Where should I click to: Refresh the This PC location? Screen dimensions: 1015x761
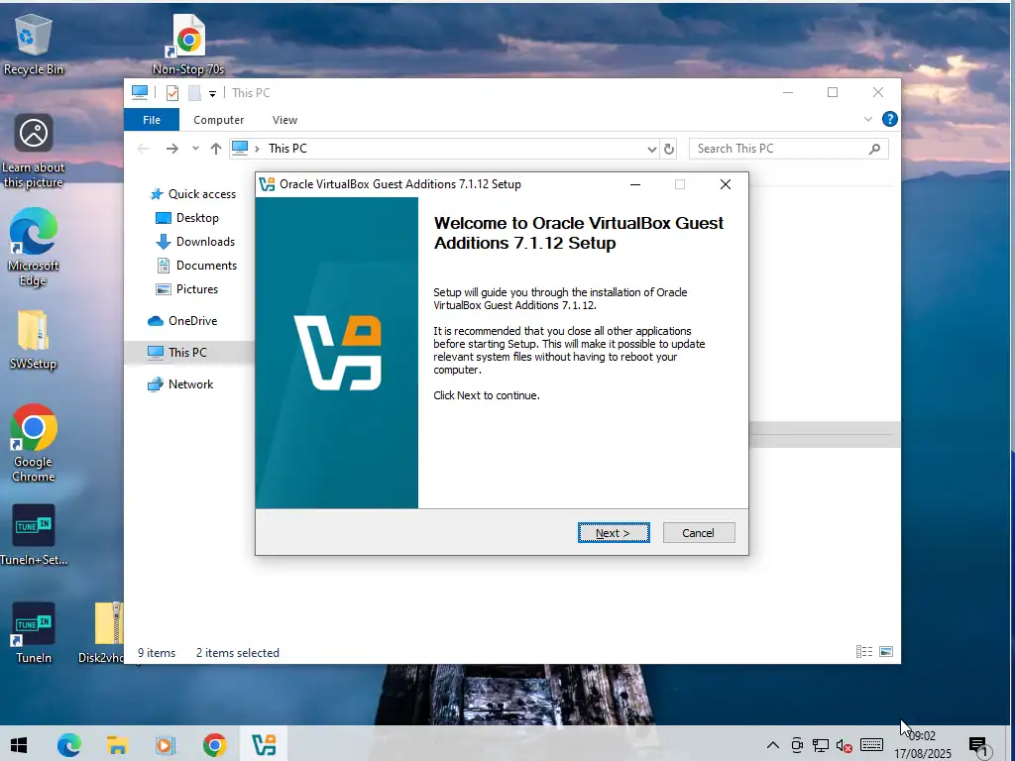tap(669, 149)
